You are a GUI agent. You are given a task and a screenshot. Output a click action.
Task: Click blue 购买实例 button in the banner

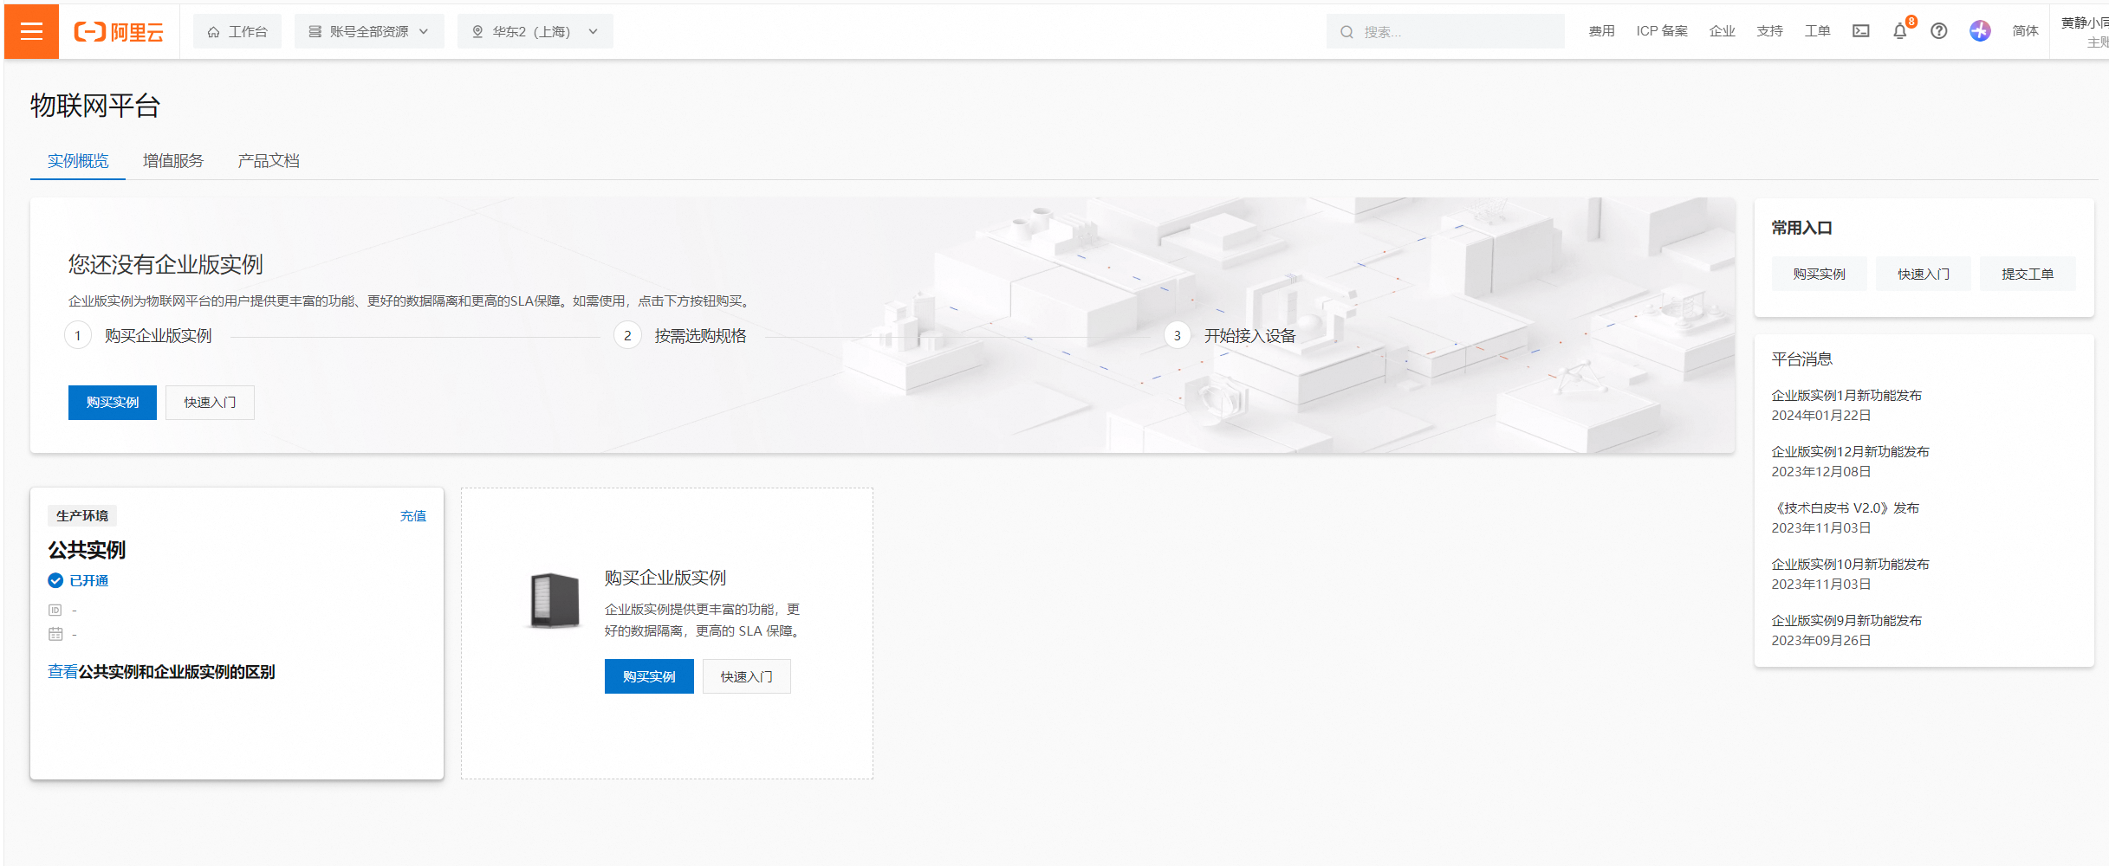pyautogui.click(x=113, y=403)
